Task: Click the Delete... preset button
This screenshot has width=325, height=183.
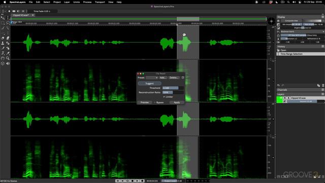Action: [174, 78]
